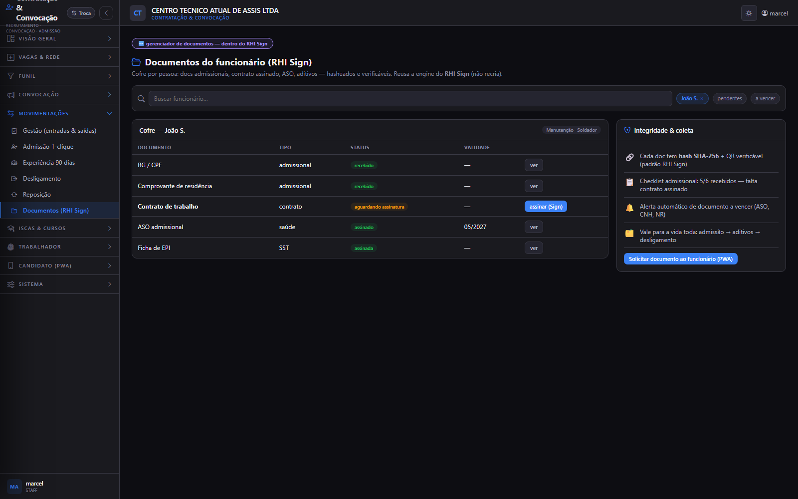Toggle the pendentes filter chip

[729, 99]
